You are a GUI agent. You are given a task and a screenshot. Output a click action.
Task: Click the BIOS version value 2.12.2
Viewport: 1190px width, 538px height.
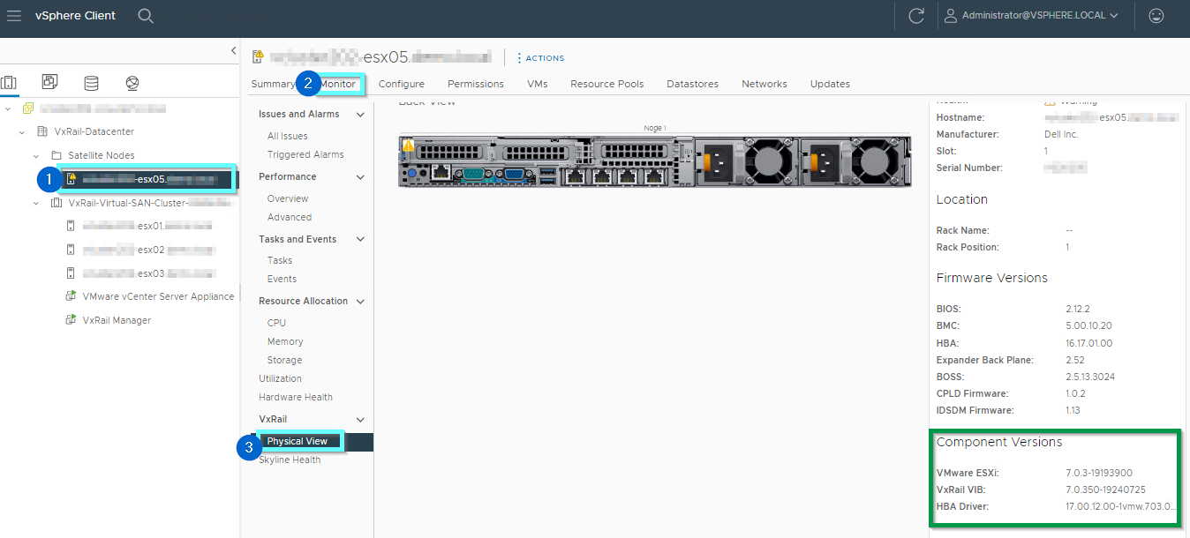pos(1078,310)
